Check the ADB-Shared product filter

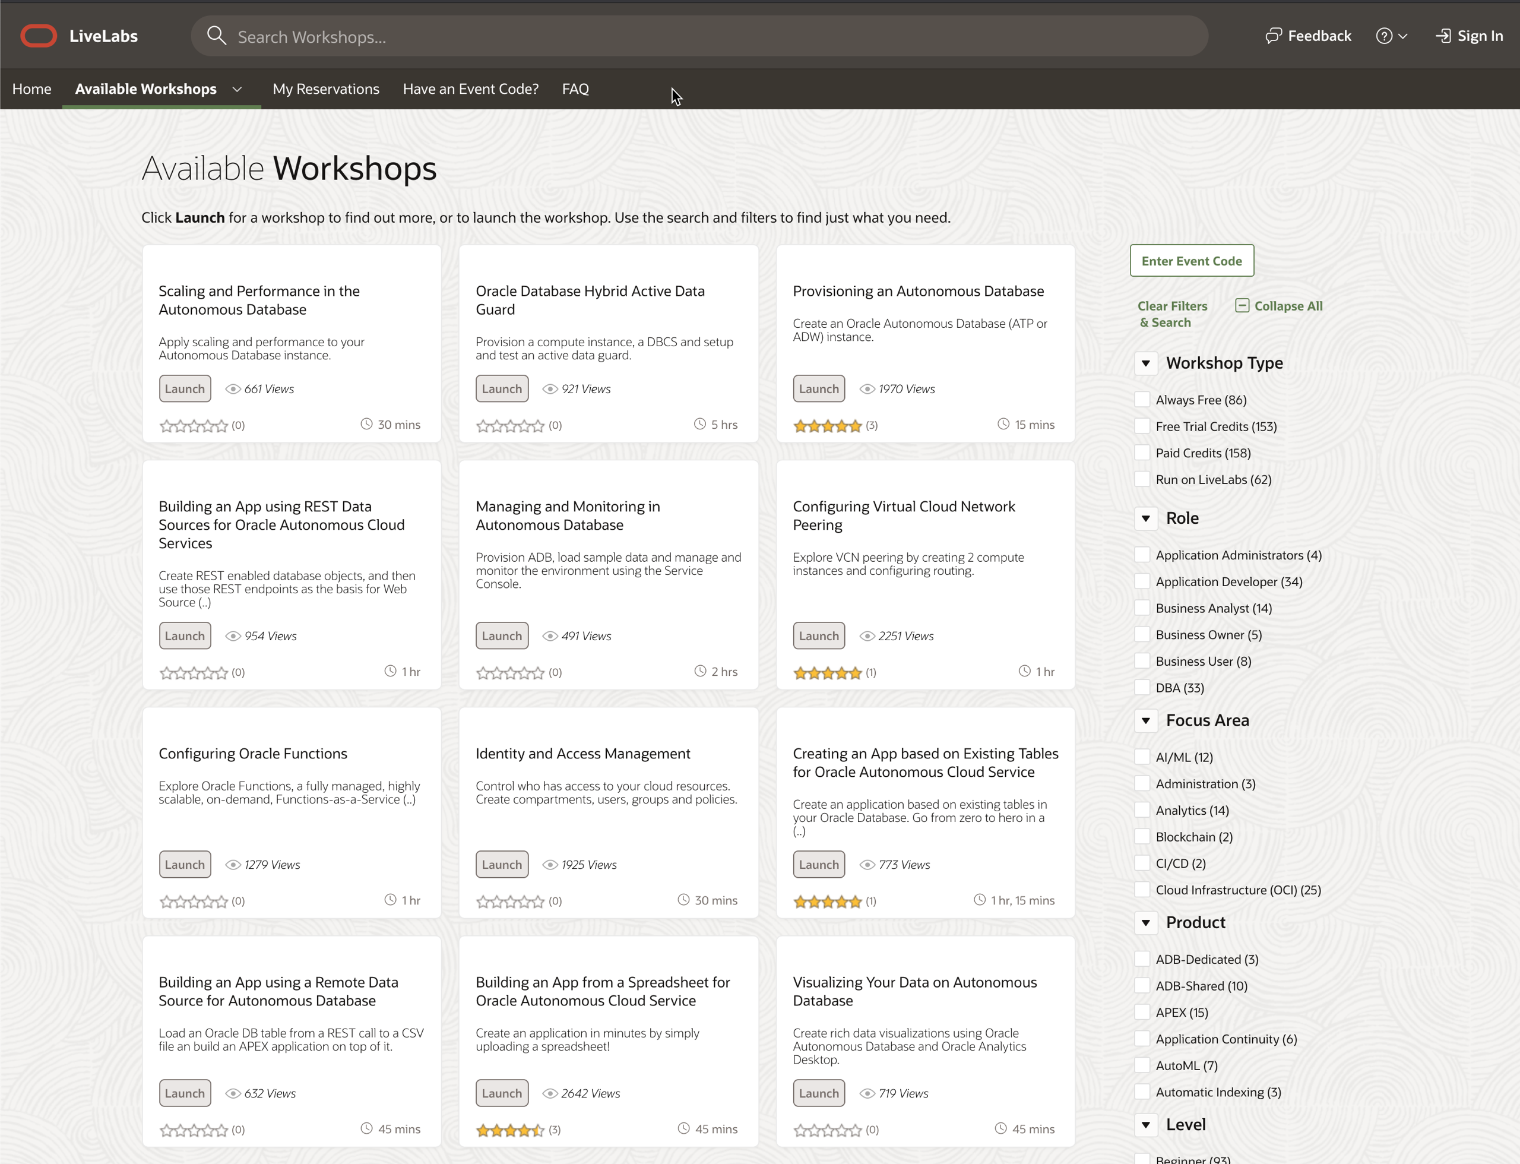[1142, 986]
